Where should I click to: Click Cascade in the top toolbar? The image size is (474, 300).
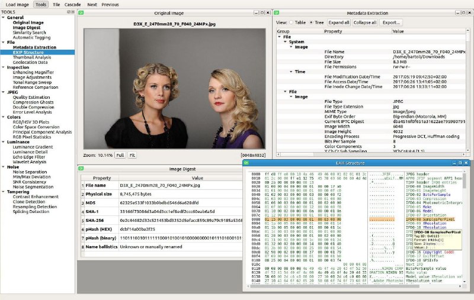72,5
